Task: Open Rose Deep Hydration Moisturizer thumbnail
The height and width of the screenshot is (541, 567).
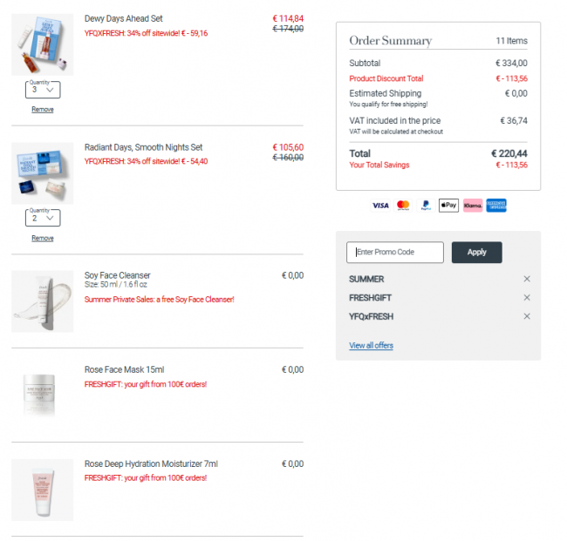Action: tap(43, 490)
